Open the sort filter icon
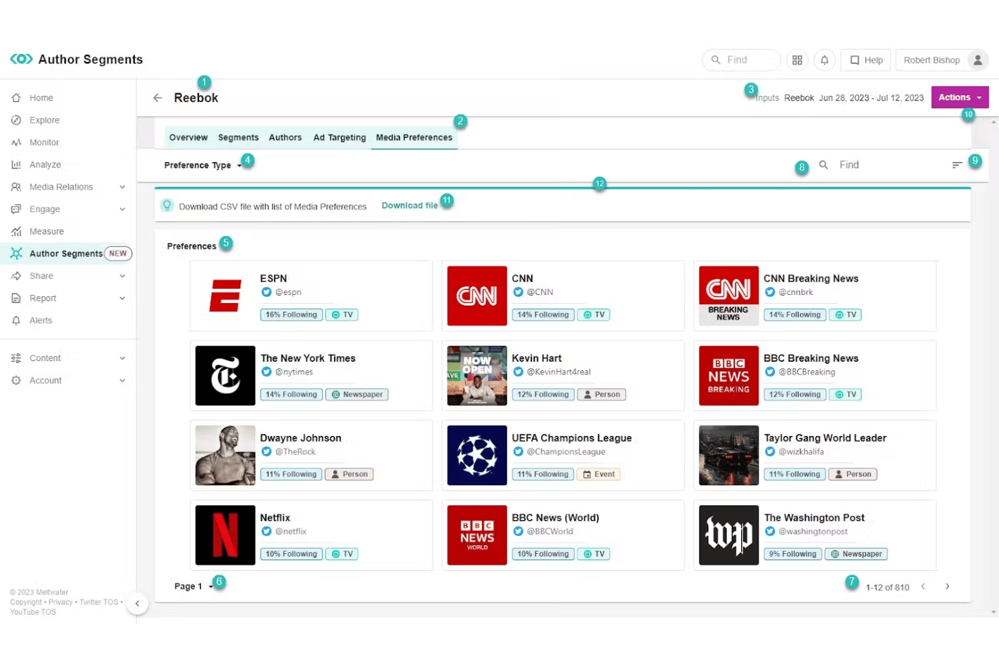 tap(956, 165)
